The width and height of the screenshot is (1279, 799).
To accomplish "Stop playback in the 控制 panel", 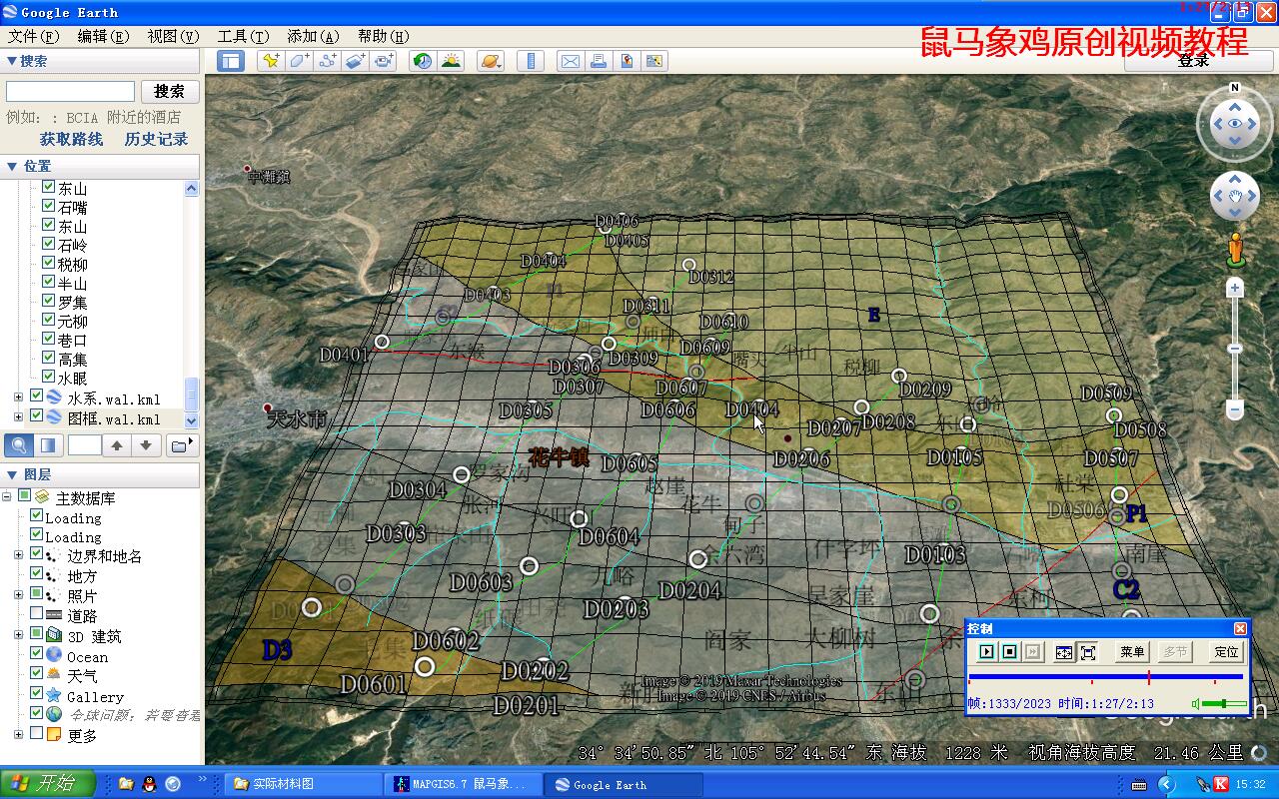I will click(x=1010, y=652).
